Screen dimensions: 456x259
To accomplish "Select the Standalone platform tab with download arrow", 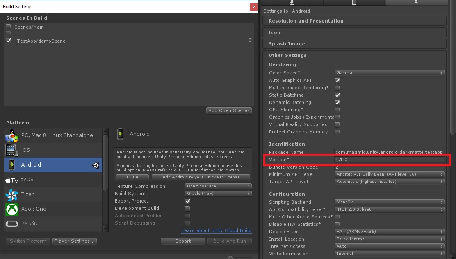I will click(292, 2).
